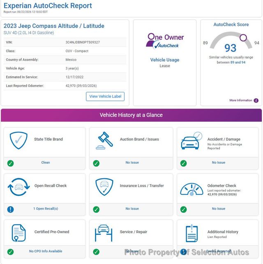The width and height of the screenshot is (263, 264).
Task: Click the Open Recall Check heading
Action: pos(51,186)
